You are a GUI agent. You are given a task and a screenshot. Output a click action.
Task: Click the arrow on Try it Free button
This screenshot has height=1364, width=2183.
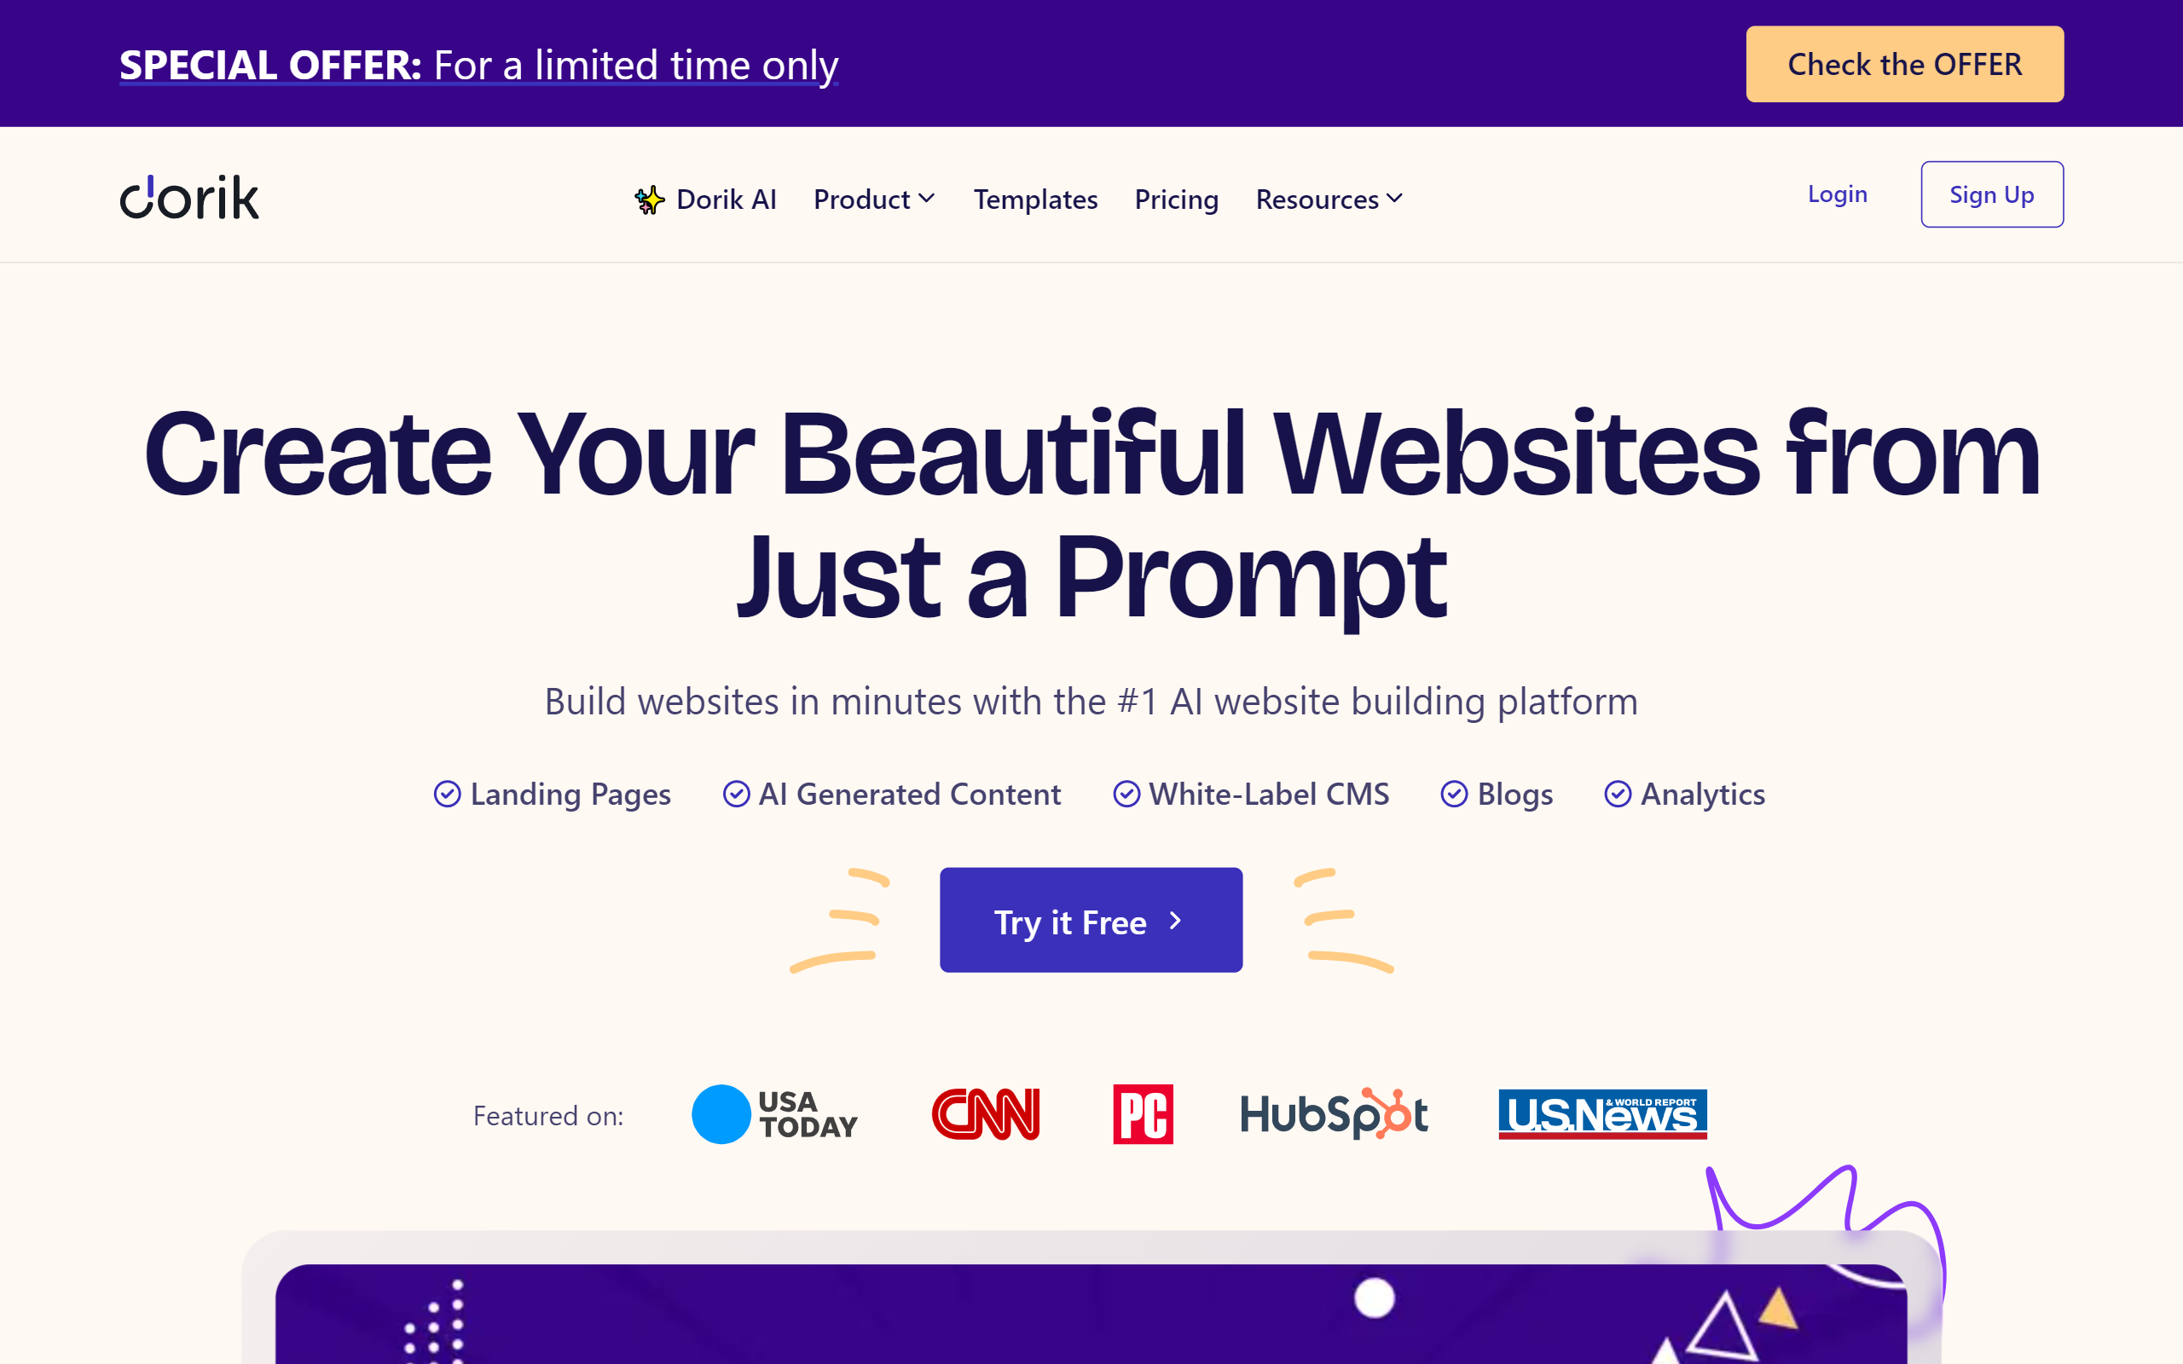point(1177,919)
